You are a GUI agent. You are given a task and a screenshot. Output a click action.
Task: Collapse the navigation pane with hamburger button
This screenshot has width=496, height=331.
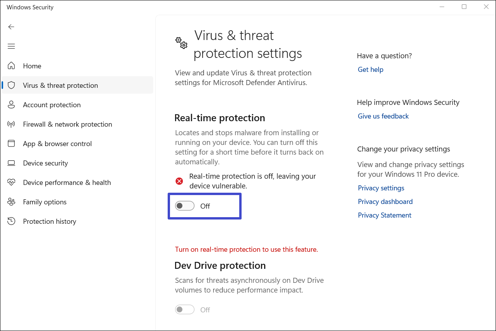click(x=11, y=46)
